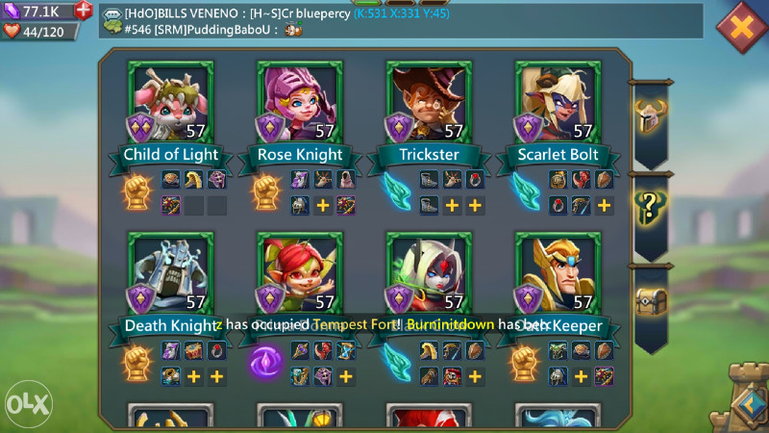Viewport: 769px width, 433px height.
Task: Add gear in Rose Knight's empty plus slot
Action: pos(323,205)
